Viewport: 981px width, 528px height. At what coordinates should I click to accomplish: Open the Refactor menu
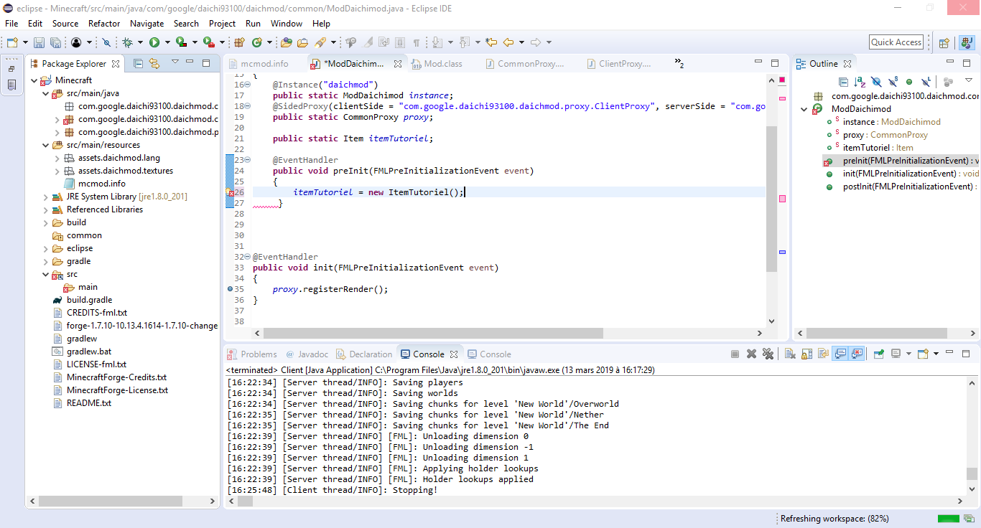click(x=104, y=24)
